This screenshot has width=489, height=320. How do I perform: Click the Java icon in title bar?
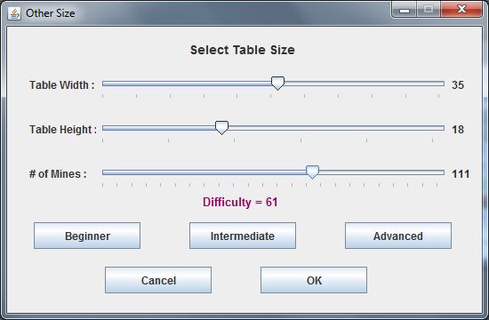click(14, 13)
